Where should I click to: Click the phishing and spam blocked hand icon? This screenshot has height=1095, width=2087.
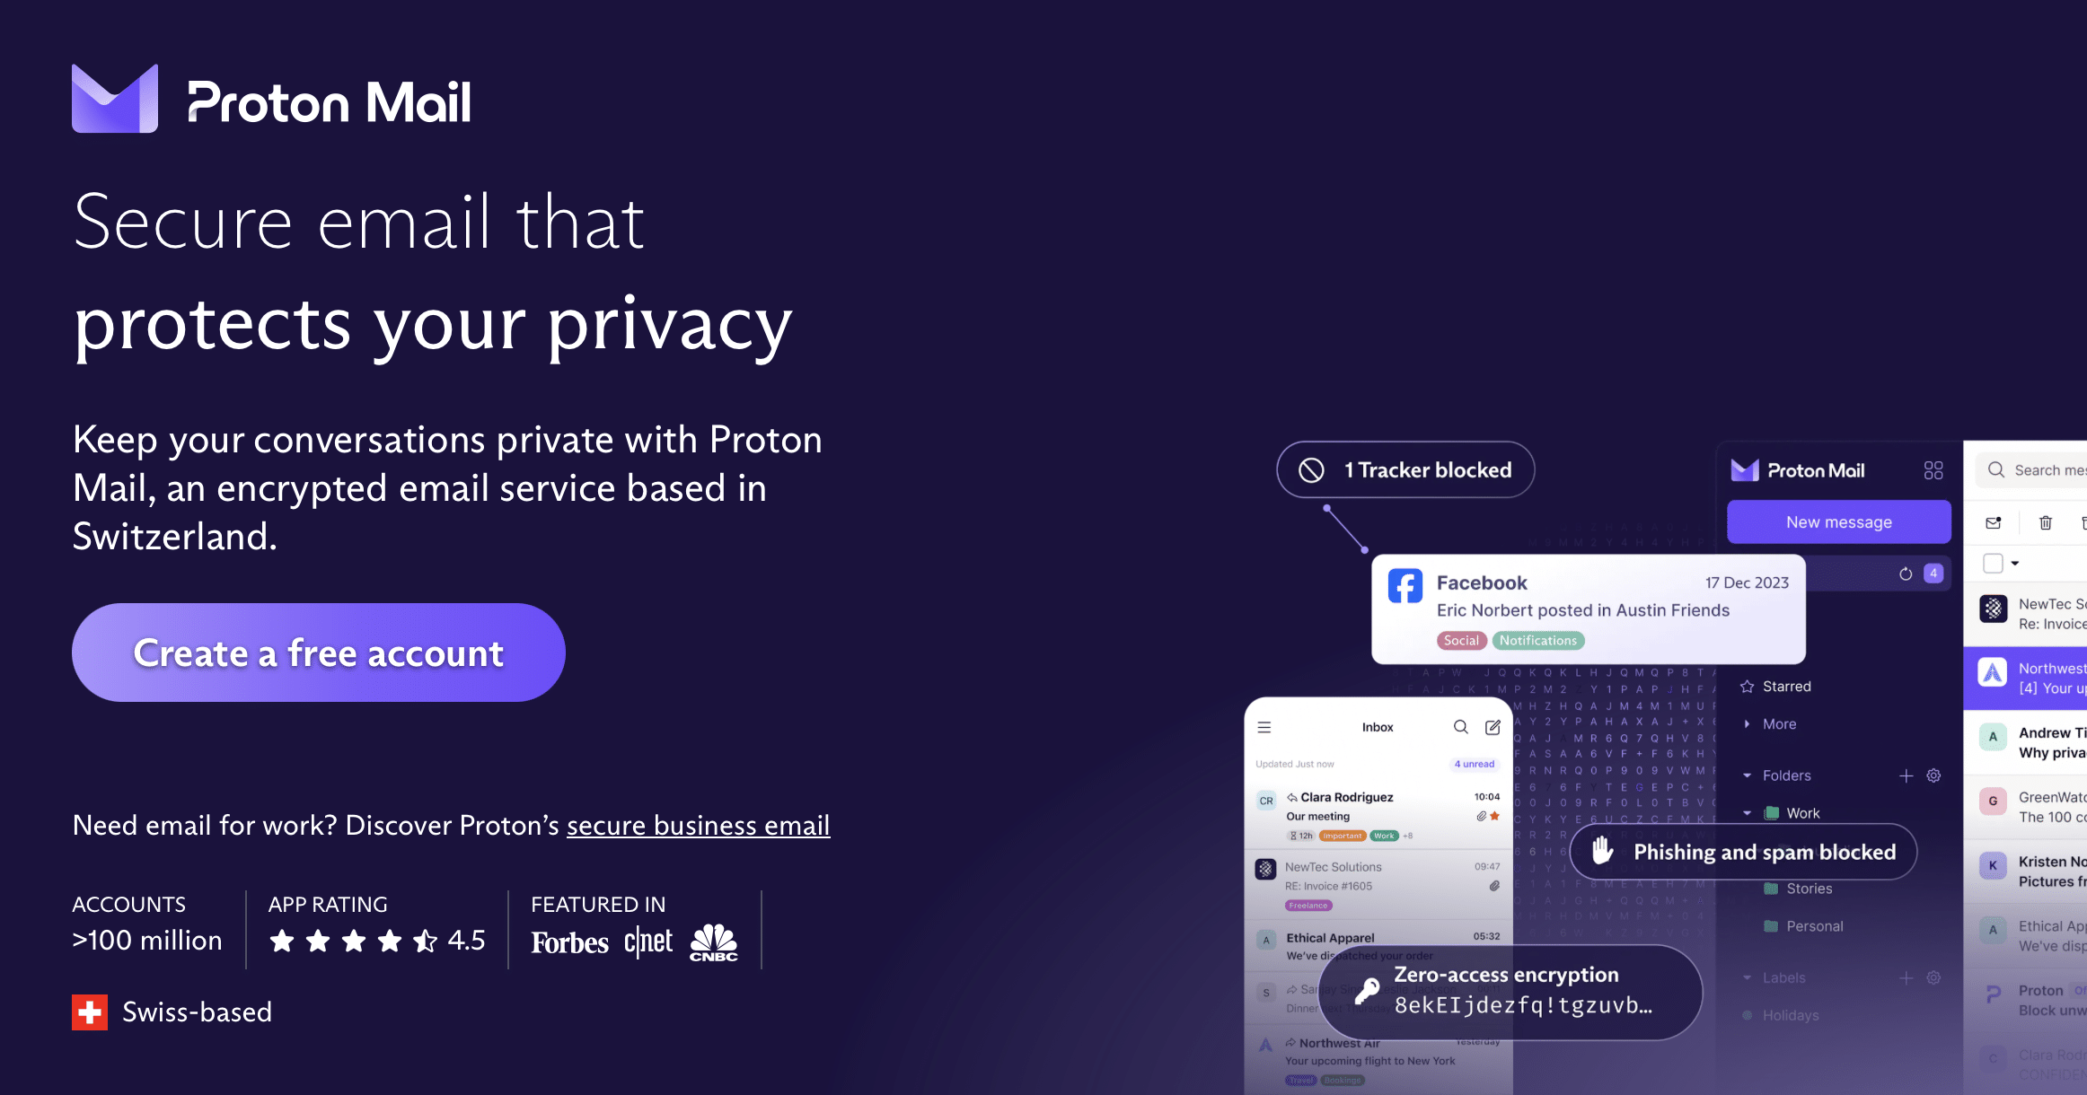click(x=1599, y=853)
